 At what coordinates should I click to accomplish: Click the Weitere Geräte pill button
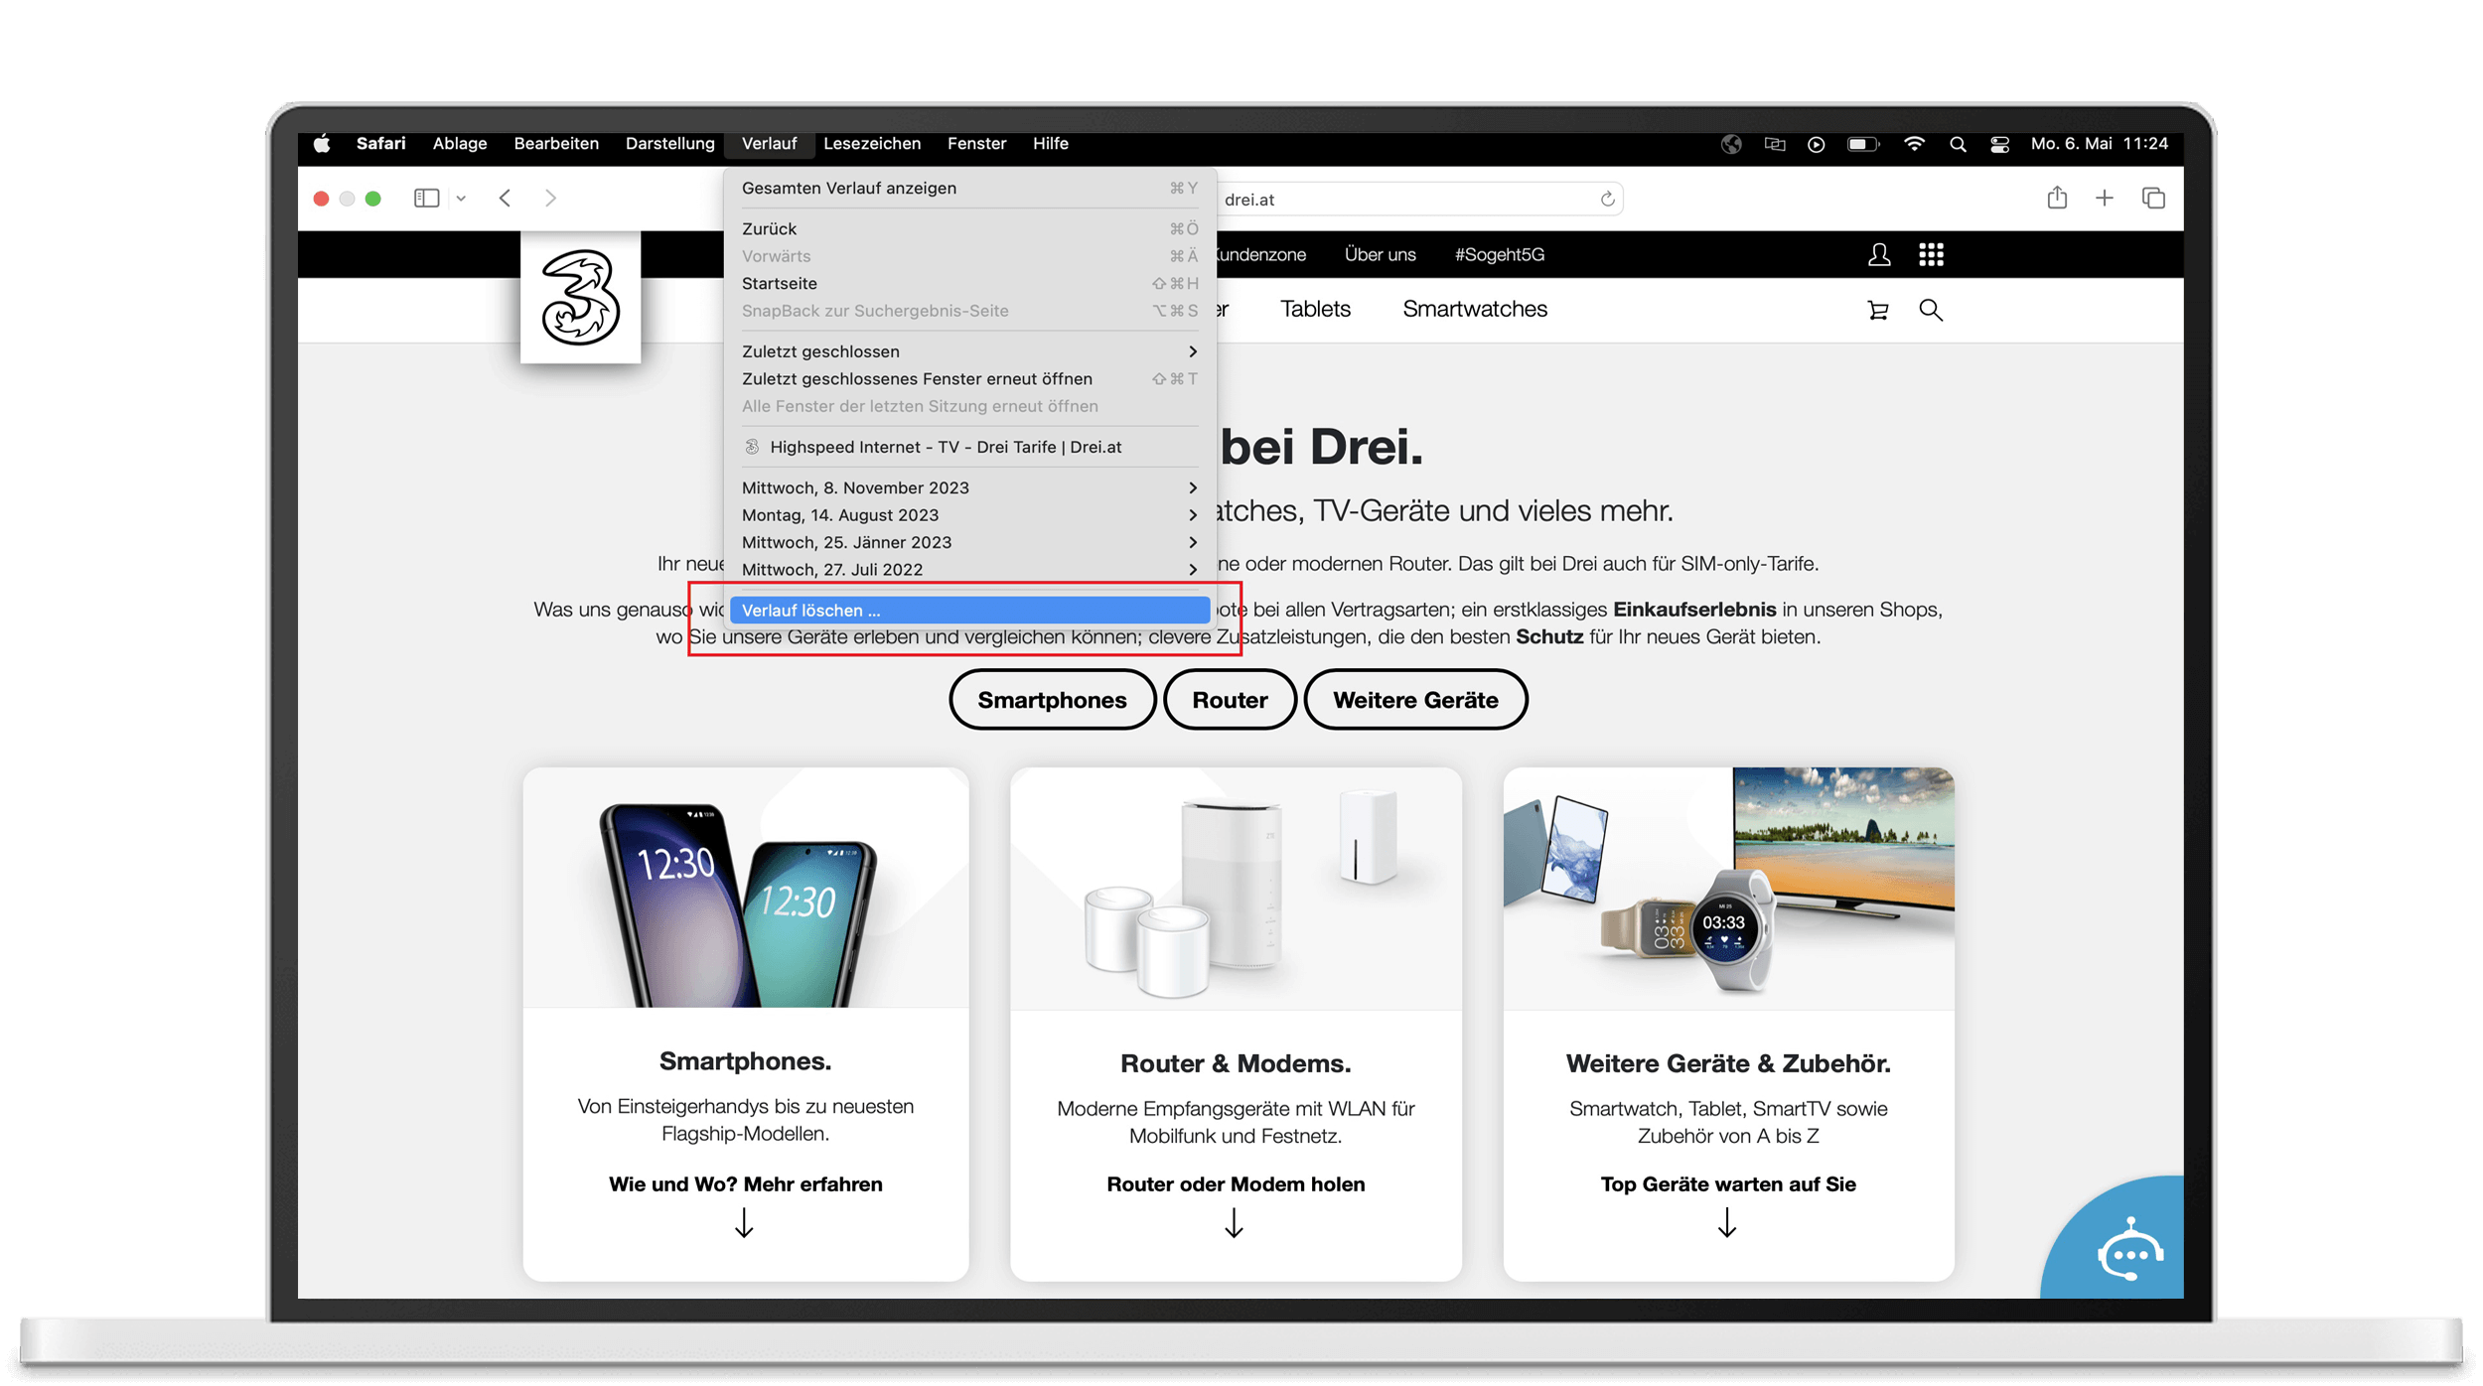pos(1415,700)
